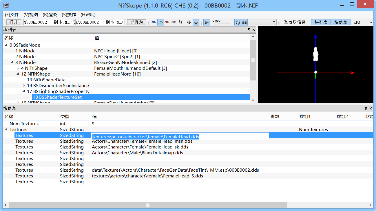Screen dimensions: 376x211
Task: Select the FemaleHead_S.dds texture value
Action: coord(147,176)
